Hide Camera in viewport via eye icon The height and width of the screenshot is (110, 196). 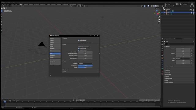[x=192, y=11]
